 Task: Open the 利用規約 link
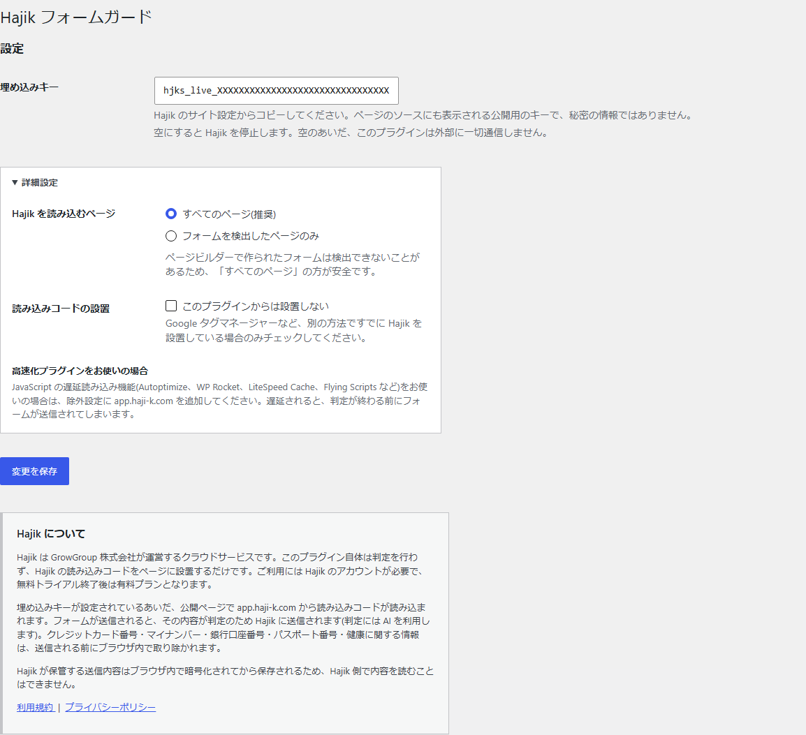click(35, 707)
